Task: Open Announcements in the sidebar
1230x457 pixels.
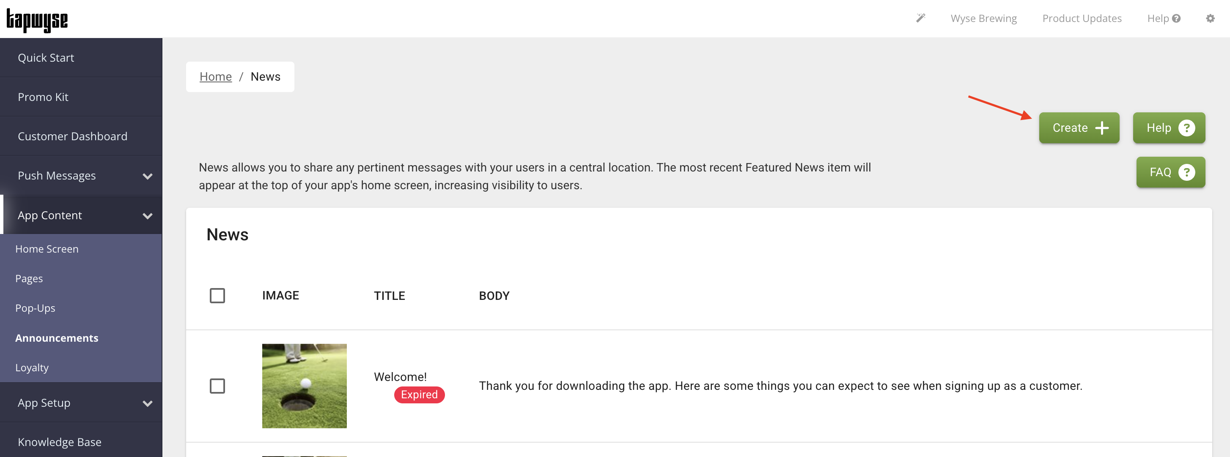Action: click(x=57, y=338)
